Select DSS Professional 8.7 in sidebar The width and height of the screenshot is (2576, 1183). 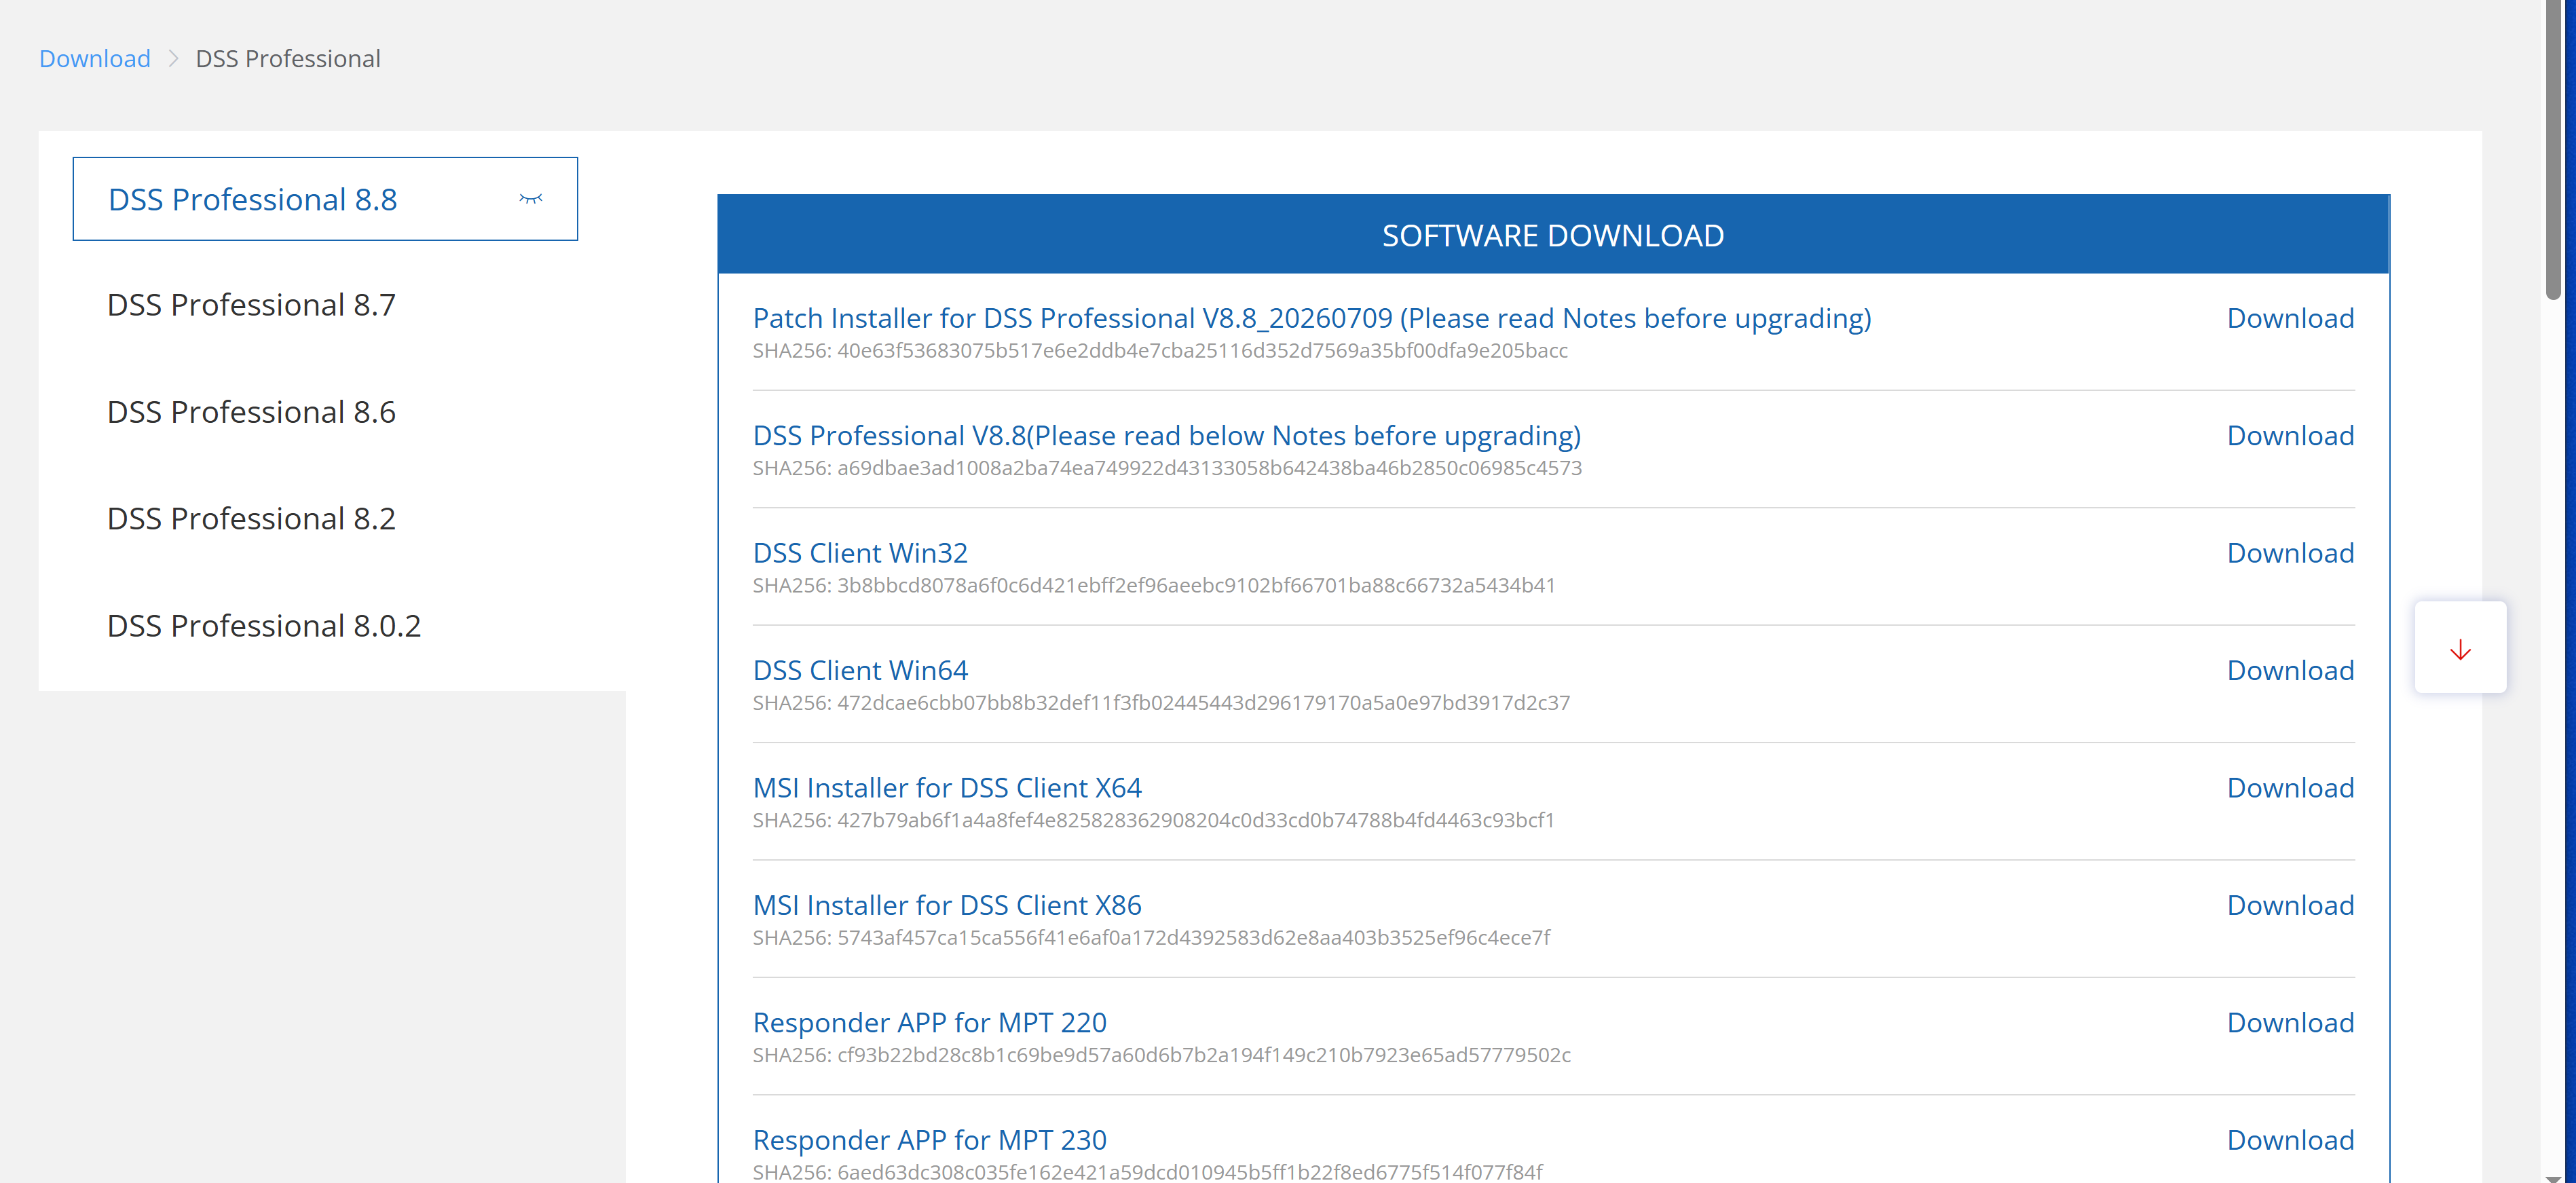tap(251, 305)
